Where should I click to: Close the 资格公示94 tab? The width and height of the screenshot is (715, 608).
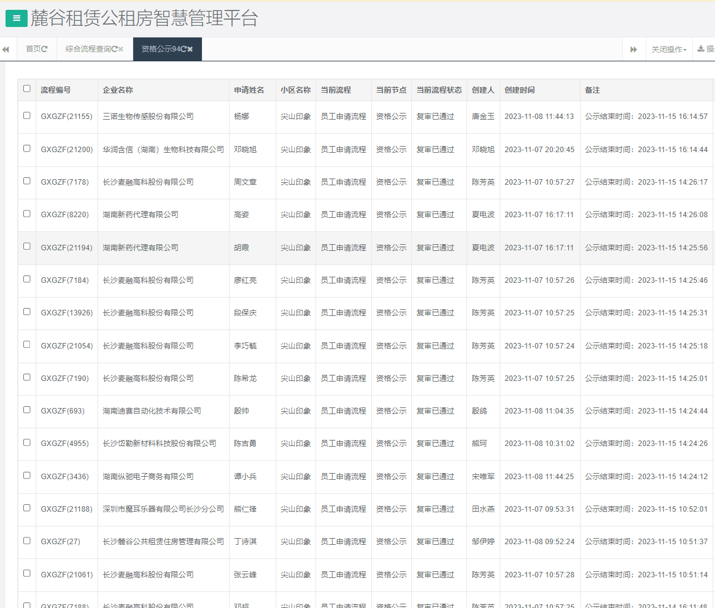tap(190, 49)
